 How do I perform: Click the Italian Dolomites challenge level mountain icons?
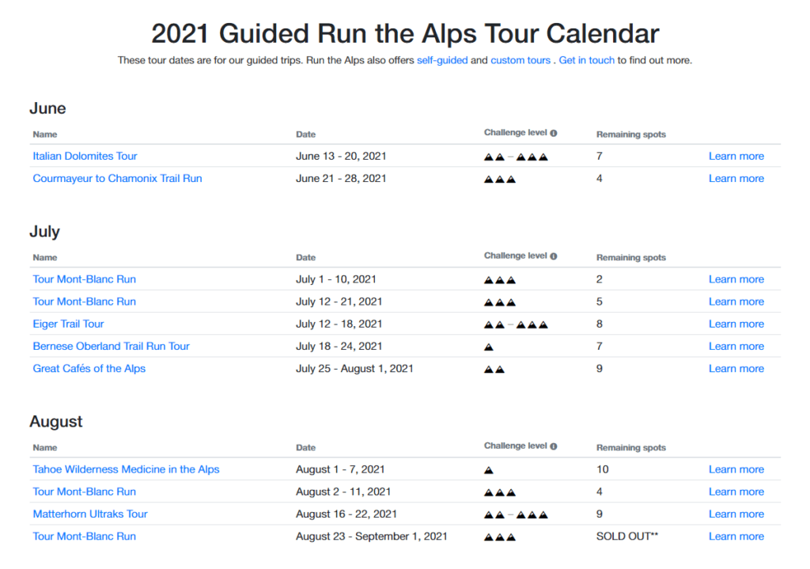[x=516, y=157]
